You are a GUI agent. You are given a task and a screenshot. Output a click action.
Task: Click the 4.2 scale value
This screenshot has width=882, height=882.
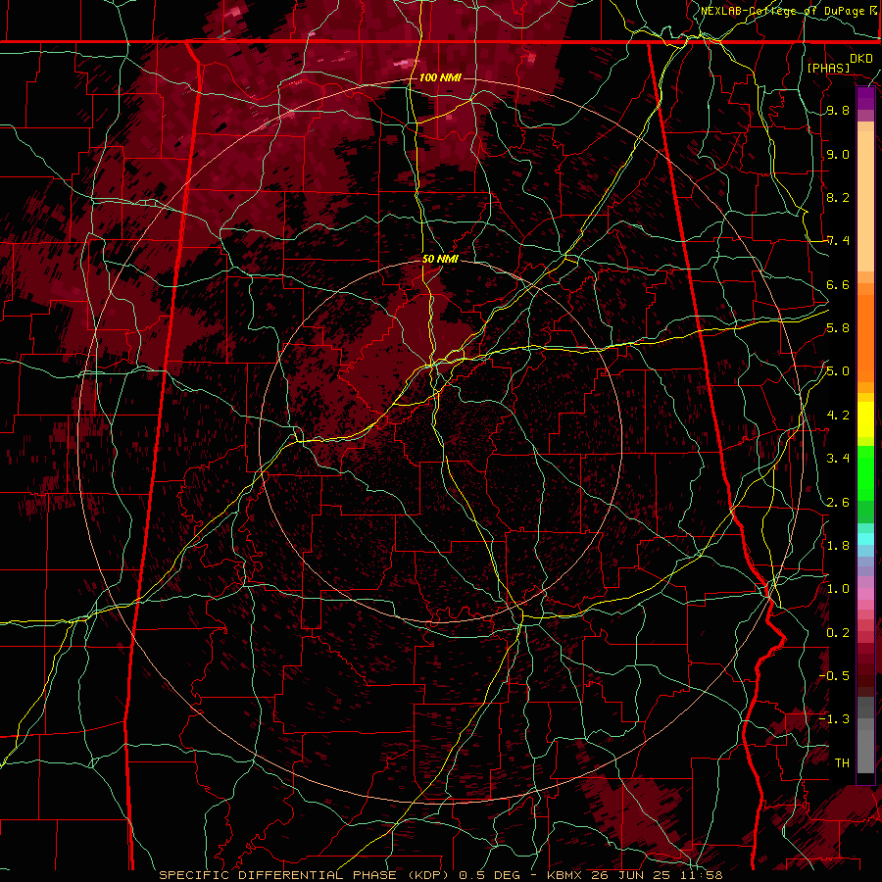pos(838,416)
